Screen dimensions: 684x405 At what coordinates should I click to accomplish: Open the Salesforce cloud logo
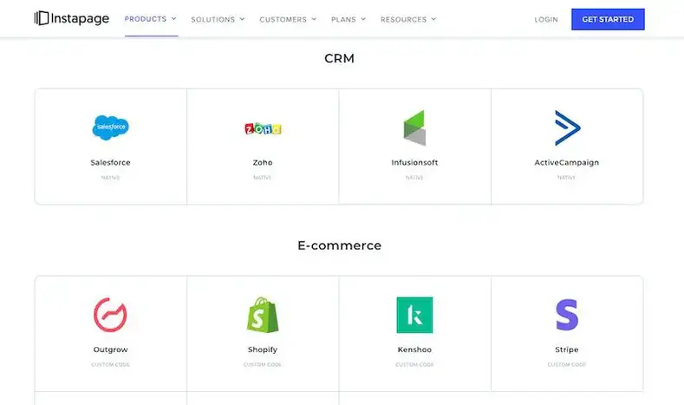(x=110, y=127)
